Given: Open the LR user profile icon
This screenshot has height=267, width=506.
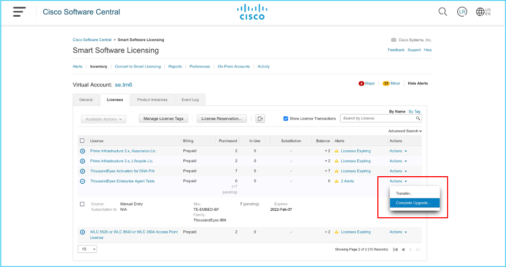Looking at the screenshot, I should [x=462, y=12].
